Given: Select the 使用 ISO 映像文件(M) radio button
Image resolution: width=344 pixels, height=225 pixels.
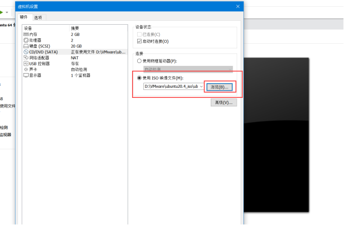Looking at the screenshot, I should (139, 78).
